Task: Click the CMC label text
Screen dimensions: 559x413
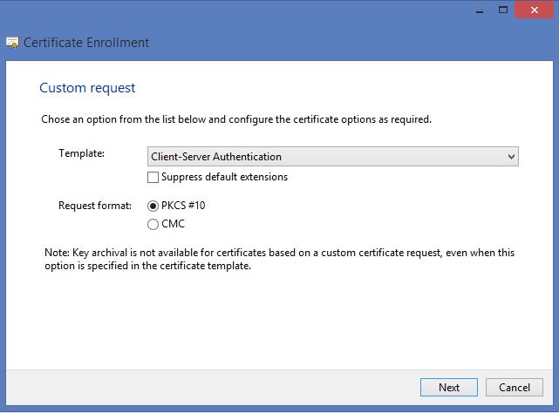Action: pos(174,224)
